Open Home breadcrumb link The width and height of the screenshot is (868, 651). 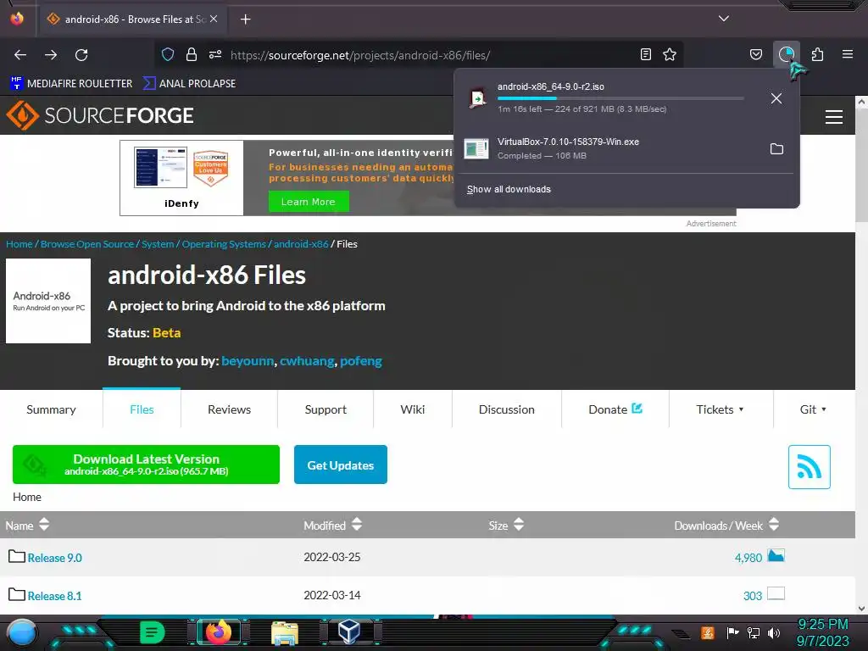(19, 243)
